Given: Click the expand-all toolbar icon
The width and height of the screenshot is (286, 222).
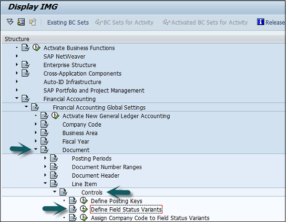Looking at the screenshot, I should pyautogui.click(x=10, y=22).
